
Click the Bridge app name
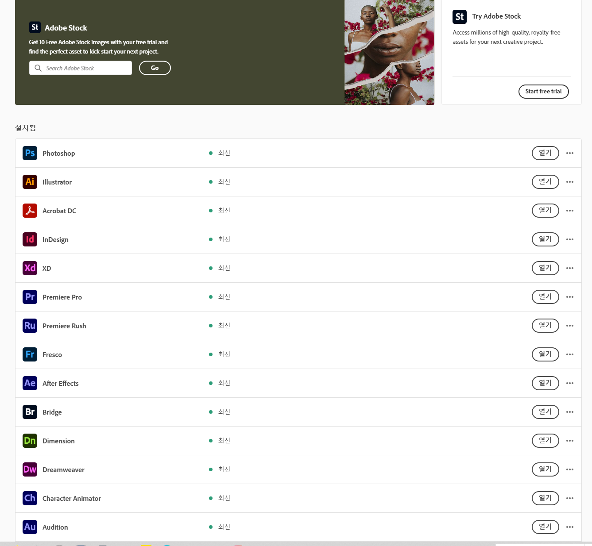tap(52, 412)
